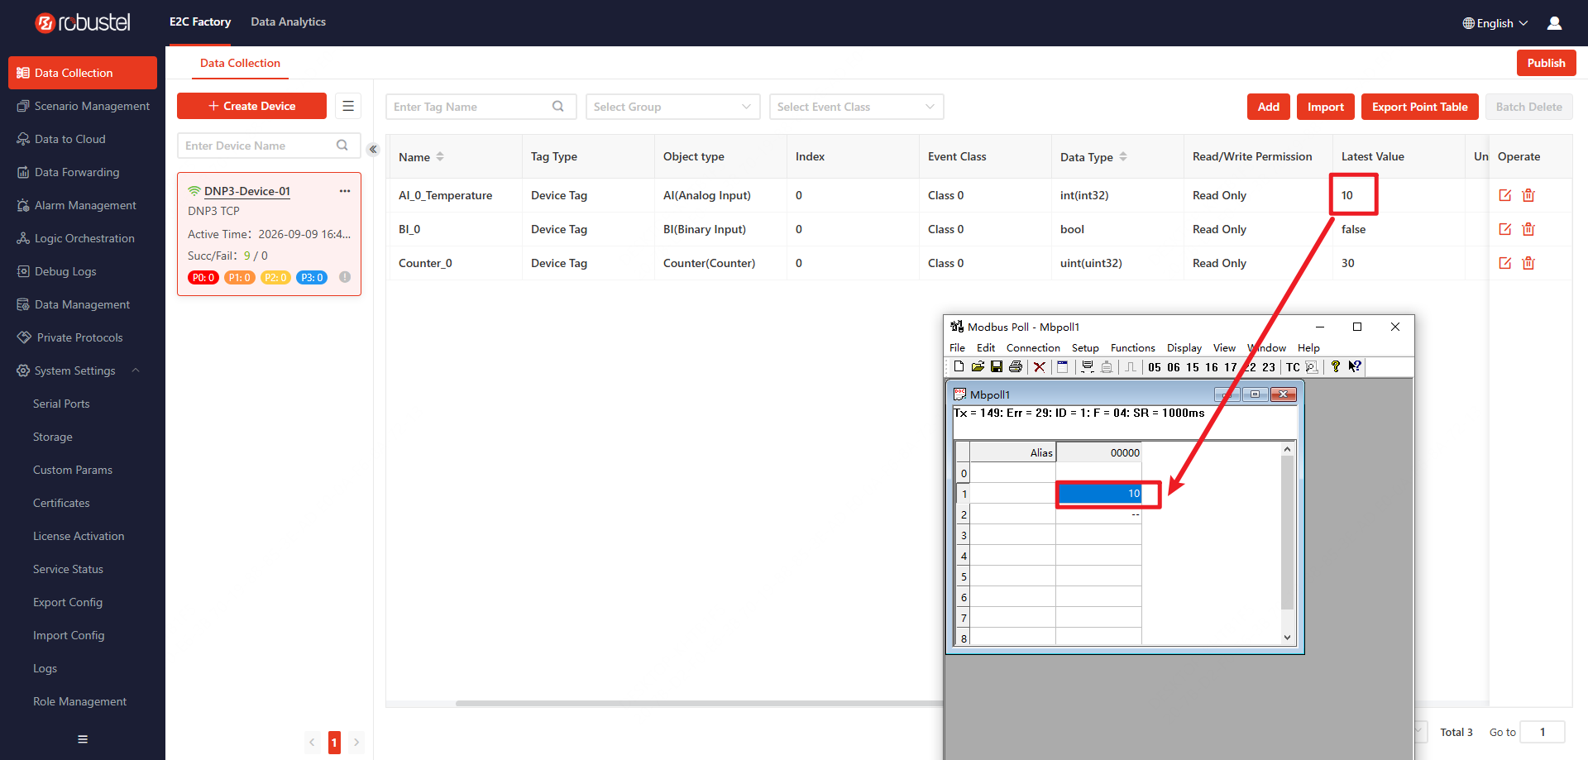Click the red X disconnect toolbar icon
The image size is (1588, 760).
(1040, 366)
